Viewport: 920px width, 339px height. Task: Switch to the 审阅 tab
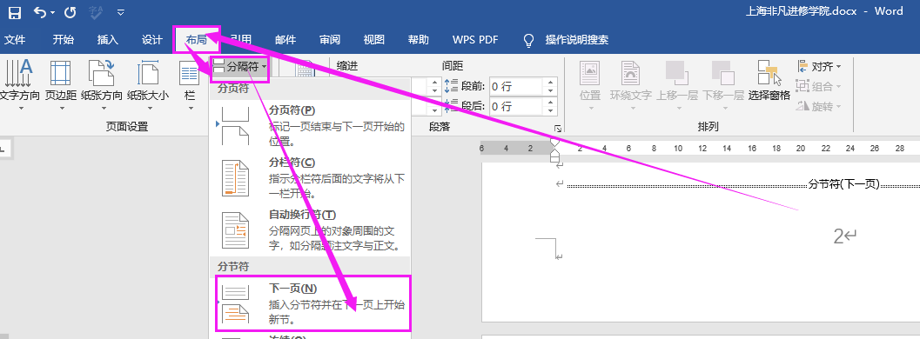click(x=330, y=40)
